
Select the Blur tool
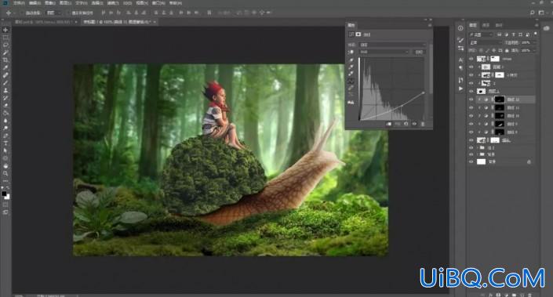pyautogui.click(x=5, y=121)
